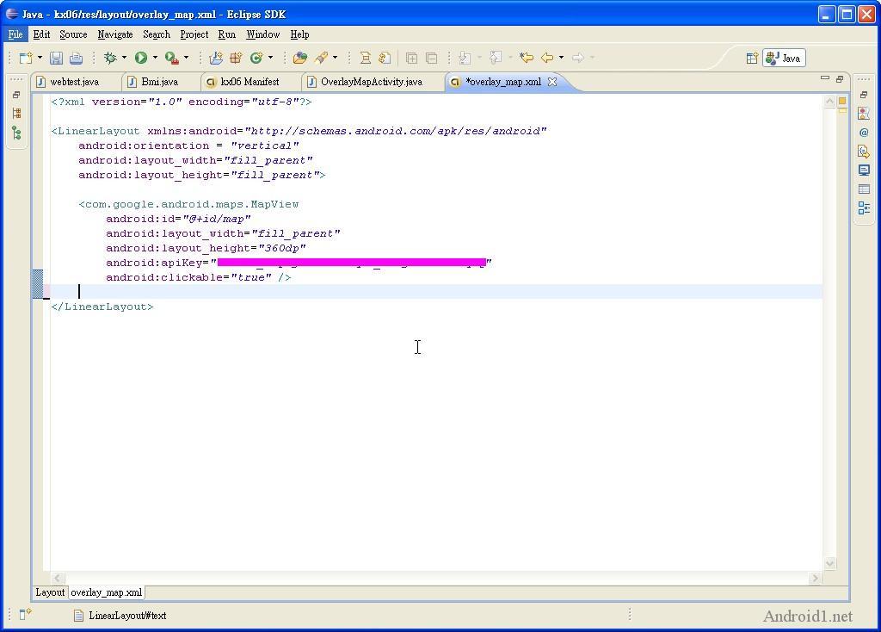Open the Navigate menu
881x632 pixels.
coord(115,34)
